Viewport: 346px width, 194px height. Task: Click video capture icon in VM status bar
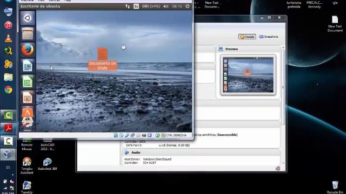coord(144,135)
